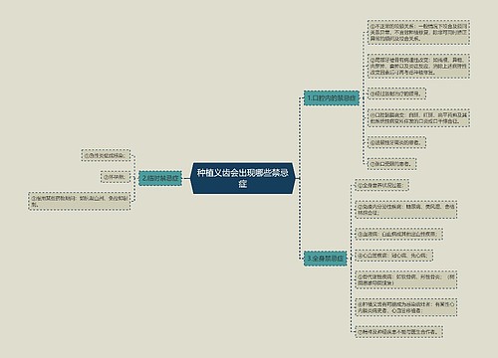The image size is (498, 358).
Task: Click oral node ② on 颌骨 lesions
Action: tap(418, 67)
